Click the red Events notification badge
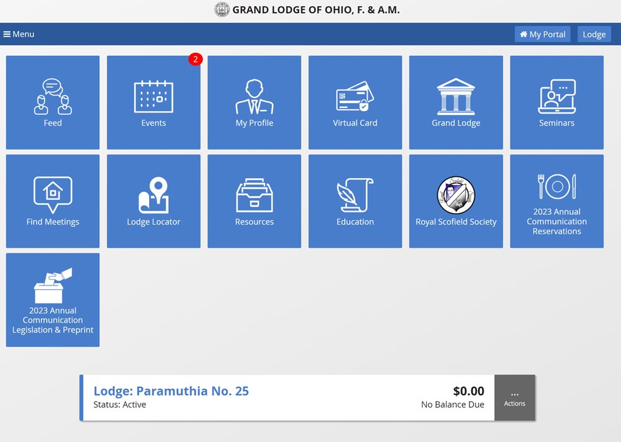The image size is (621, 442). 195,59
